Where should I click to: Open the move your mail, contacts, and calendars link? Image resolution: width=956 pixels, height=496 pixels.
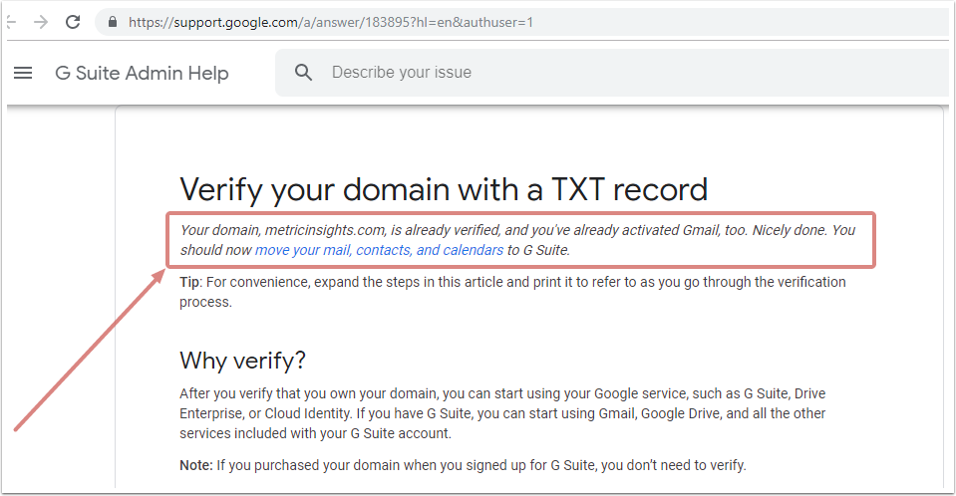(x=379, y=250)
